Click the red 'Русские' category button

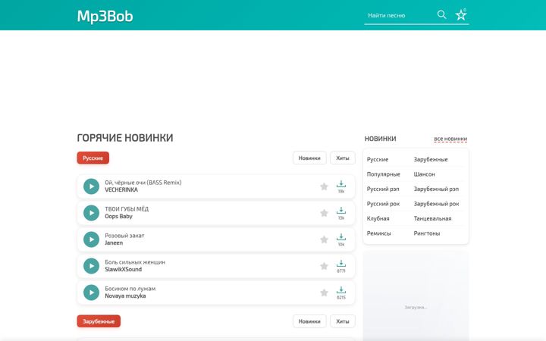(x=93, y=158)
